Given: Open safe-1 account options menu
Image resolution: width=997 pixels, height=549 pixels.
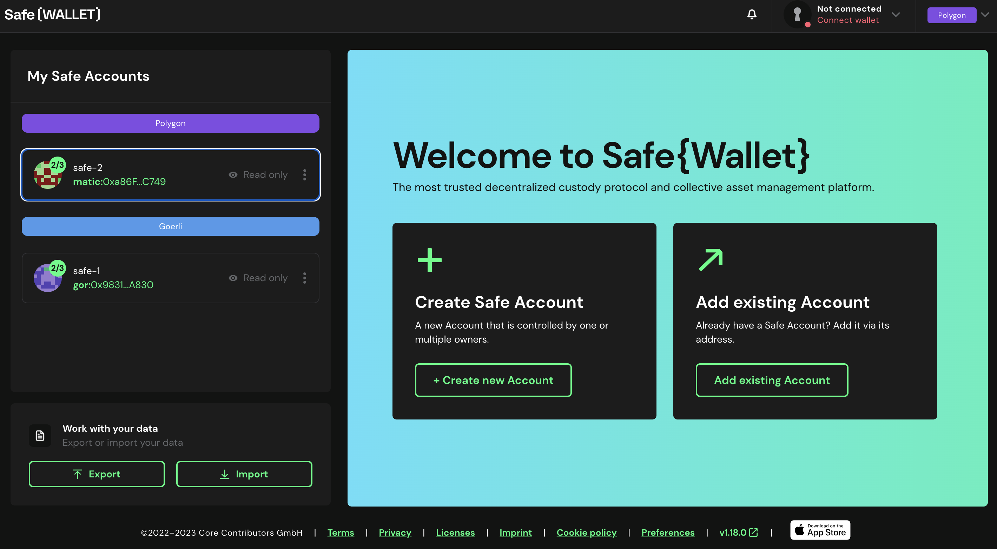Looking at the screenshot, I should pos(305,278).
